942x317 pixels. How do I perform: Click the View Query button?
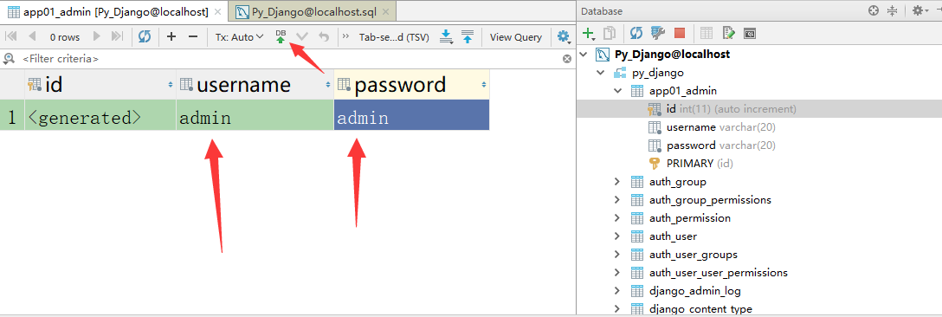click(x=515, y=36)
